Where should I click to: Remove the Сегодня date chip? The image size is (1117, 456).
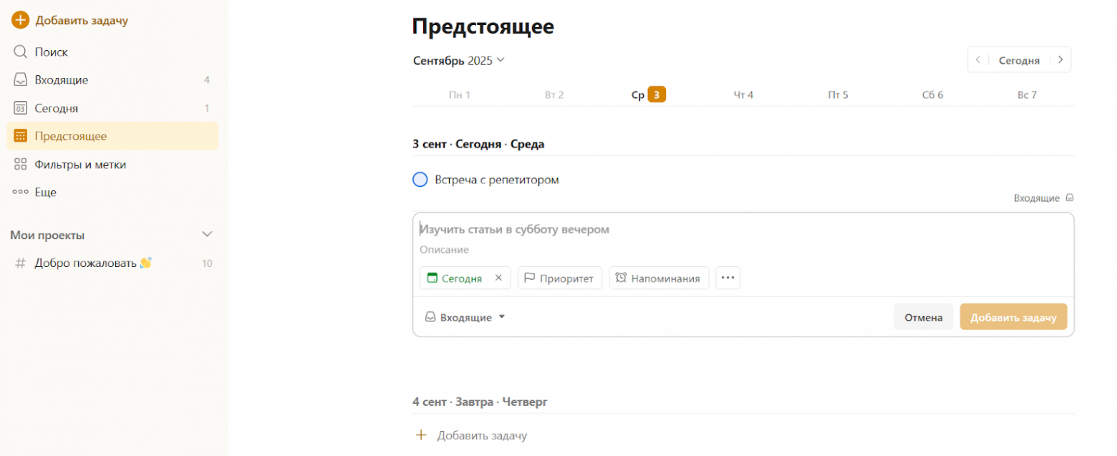pyautogui.click(x=499, y=278)
